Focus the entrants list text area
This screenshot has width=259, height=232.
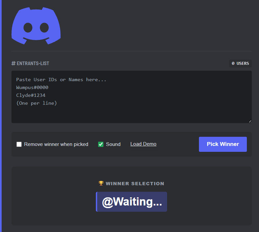132,97
